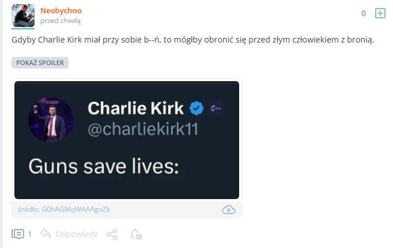Click the @charliekirk11 handle in the image

[x=142, y=129]
